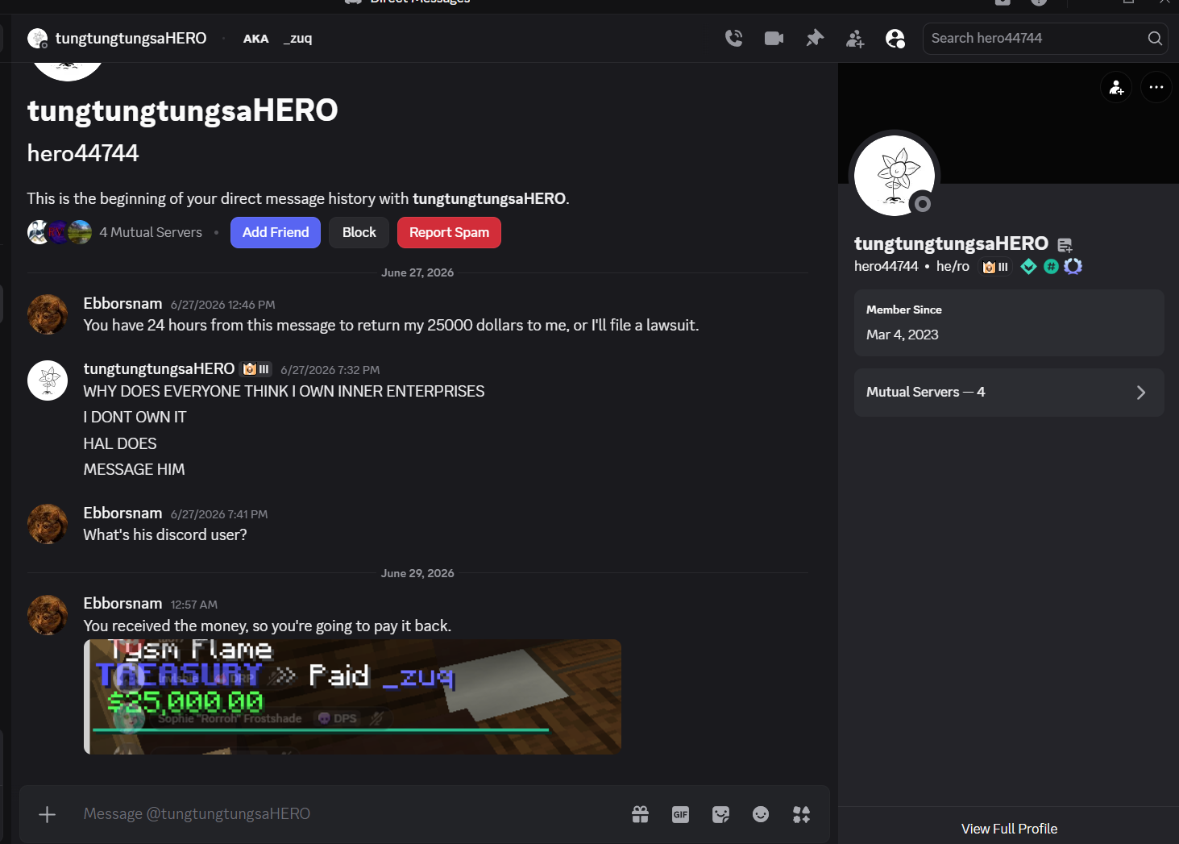Click the Add Friend button
The image size is (1179, 844).
tap(276, 232)
